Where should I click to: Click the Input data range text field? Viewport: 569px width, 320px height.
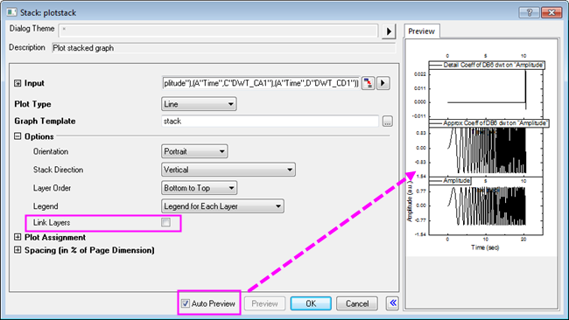pos(261,83)
